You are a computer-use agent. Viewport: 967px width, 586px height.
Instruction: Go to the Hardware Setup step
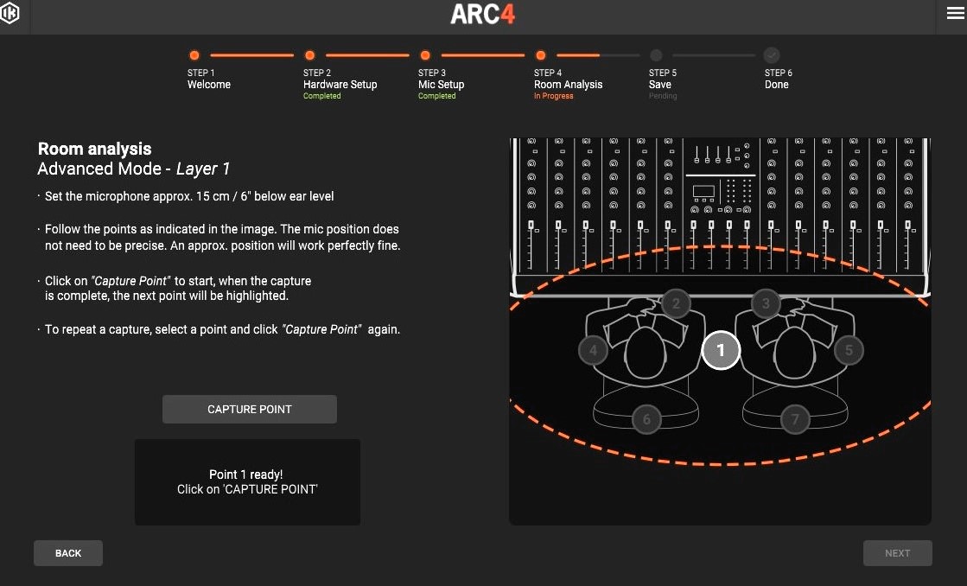click(x=340, y=85)
